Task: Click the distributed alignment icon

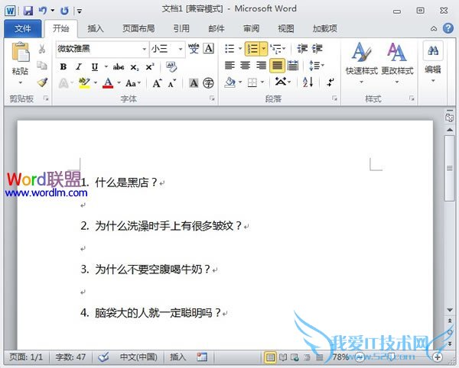Action: pyautogui.click(x=293, y=66)
